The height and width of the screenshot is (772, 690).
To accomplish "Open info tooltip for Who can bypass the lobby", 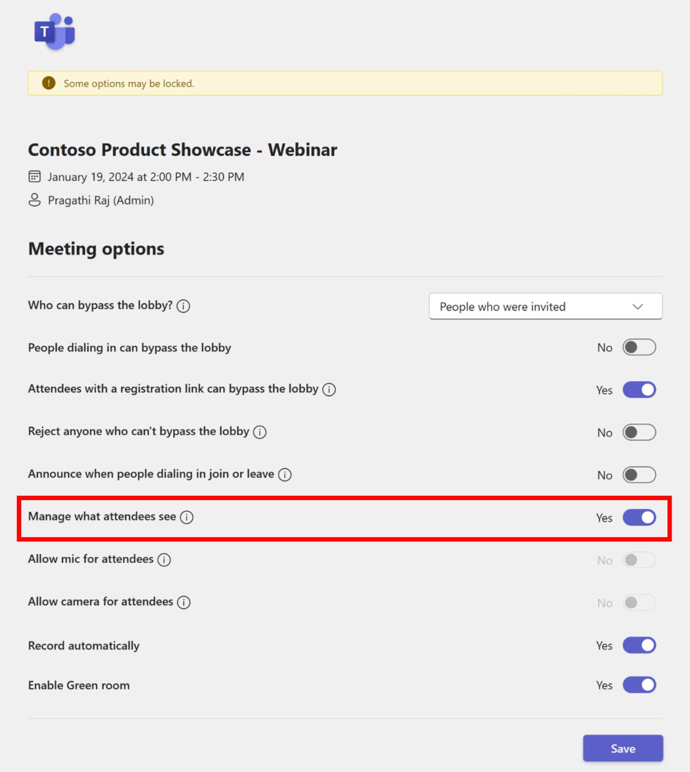I will [183, 306].
